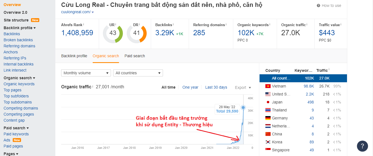Click Vietnam's 98.8K keywords value
Viewport: 373px width, 156px height.
(309, 86)
